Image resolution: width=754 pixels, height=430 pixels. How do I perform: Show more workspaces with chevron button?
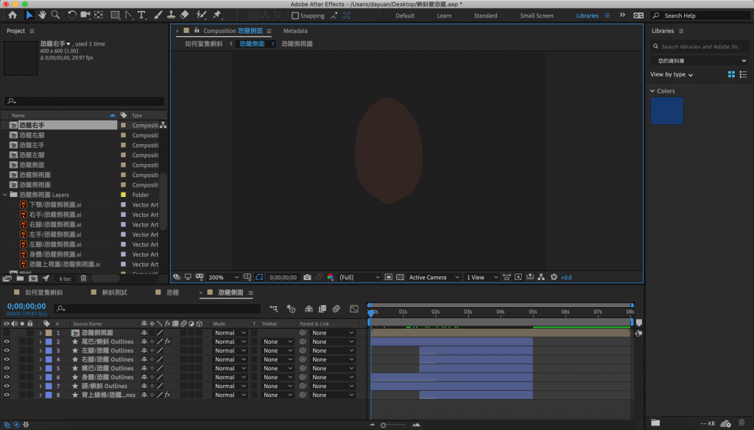coord(622,15)
